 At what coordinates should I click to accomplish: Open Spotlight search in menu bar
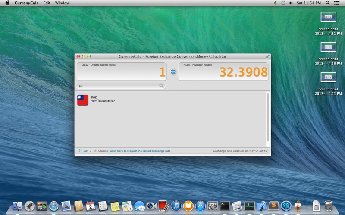328,3
